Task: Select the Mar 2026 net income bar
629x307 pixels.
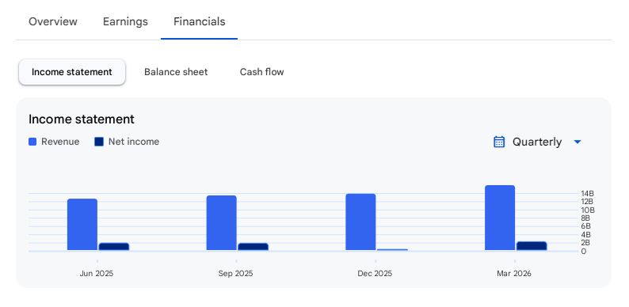Action: pos(532,246)
